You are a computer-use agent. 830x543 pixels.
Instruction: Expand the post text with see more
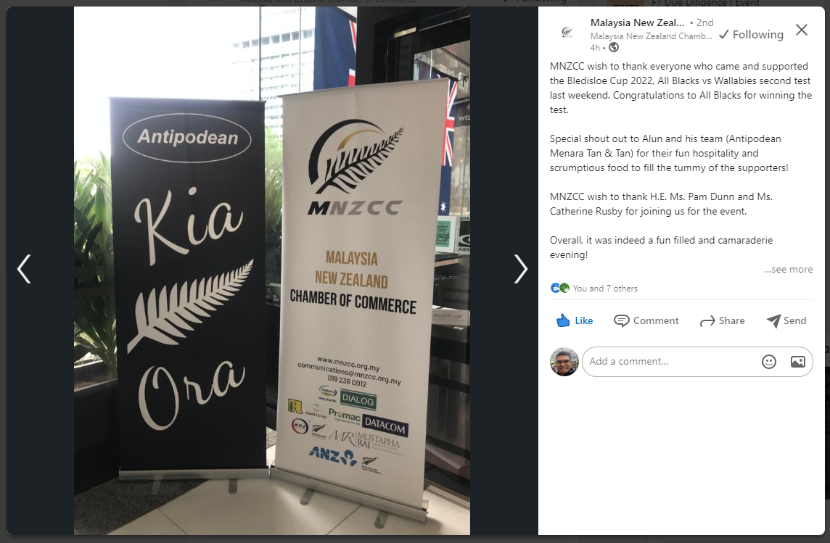788,269
